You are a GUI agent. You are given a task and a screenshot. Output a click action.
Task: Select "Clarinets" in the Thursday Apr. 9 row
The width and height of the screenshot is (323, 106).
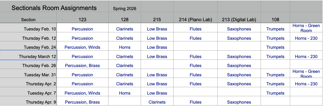click(157, 102)
